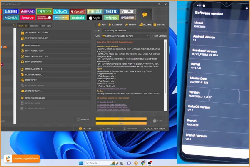Viewport: 250px width, 167px height.
Task: Open the YouTube link in status bar
Action: click(x=85, y=129)
